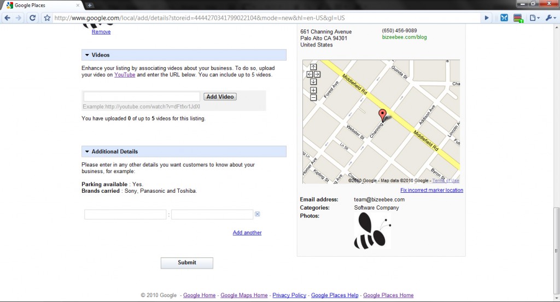Open the red and green extension icon

pos(518,18)
